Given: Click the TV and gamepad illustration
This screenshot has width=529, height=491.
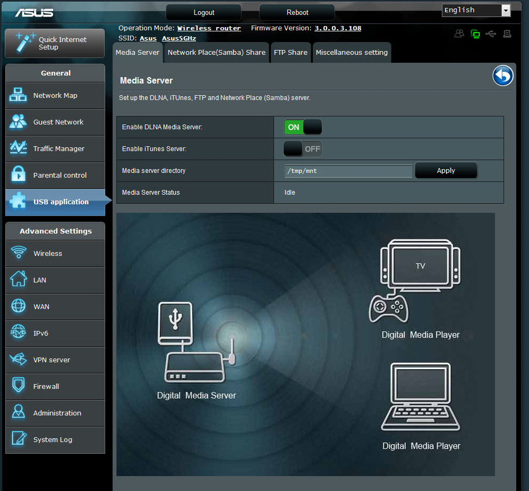Looking at the screenshot, I should click(x=415, y=281).
